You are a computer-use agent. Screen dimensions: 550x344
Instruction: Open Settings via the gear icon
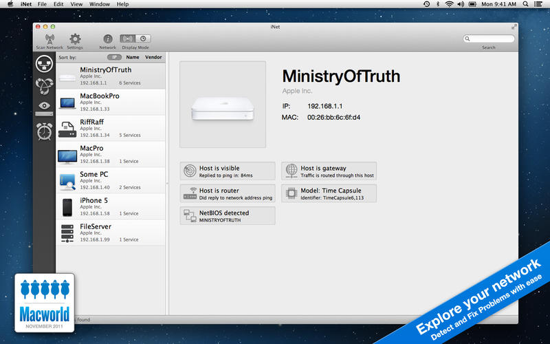click(74, 39)
